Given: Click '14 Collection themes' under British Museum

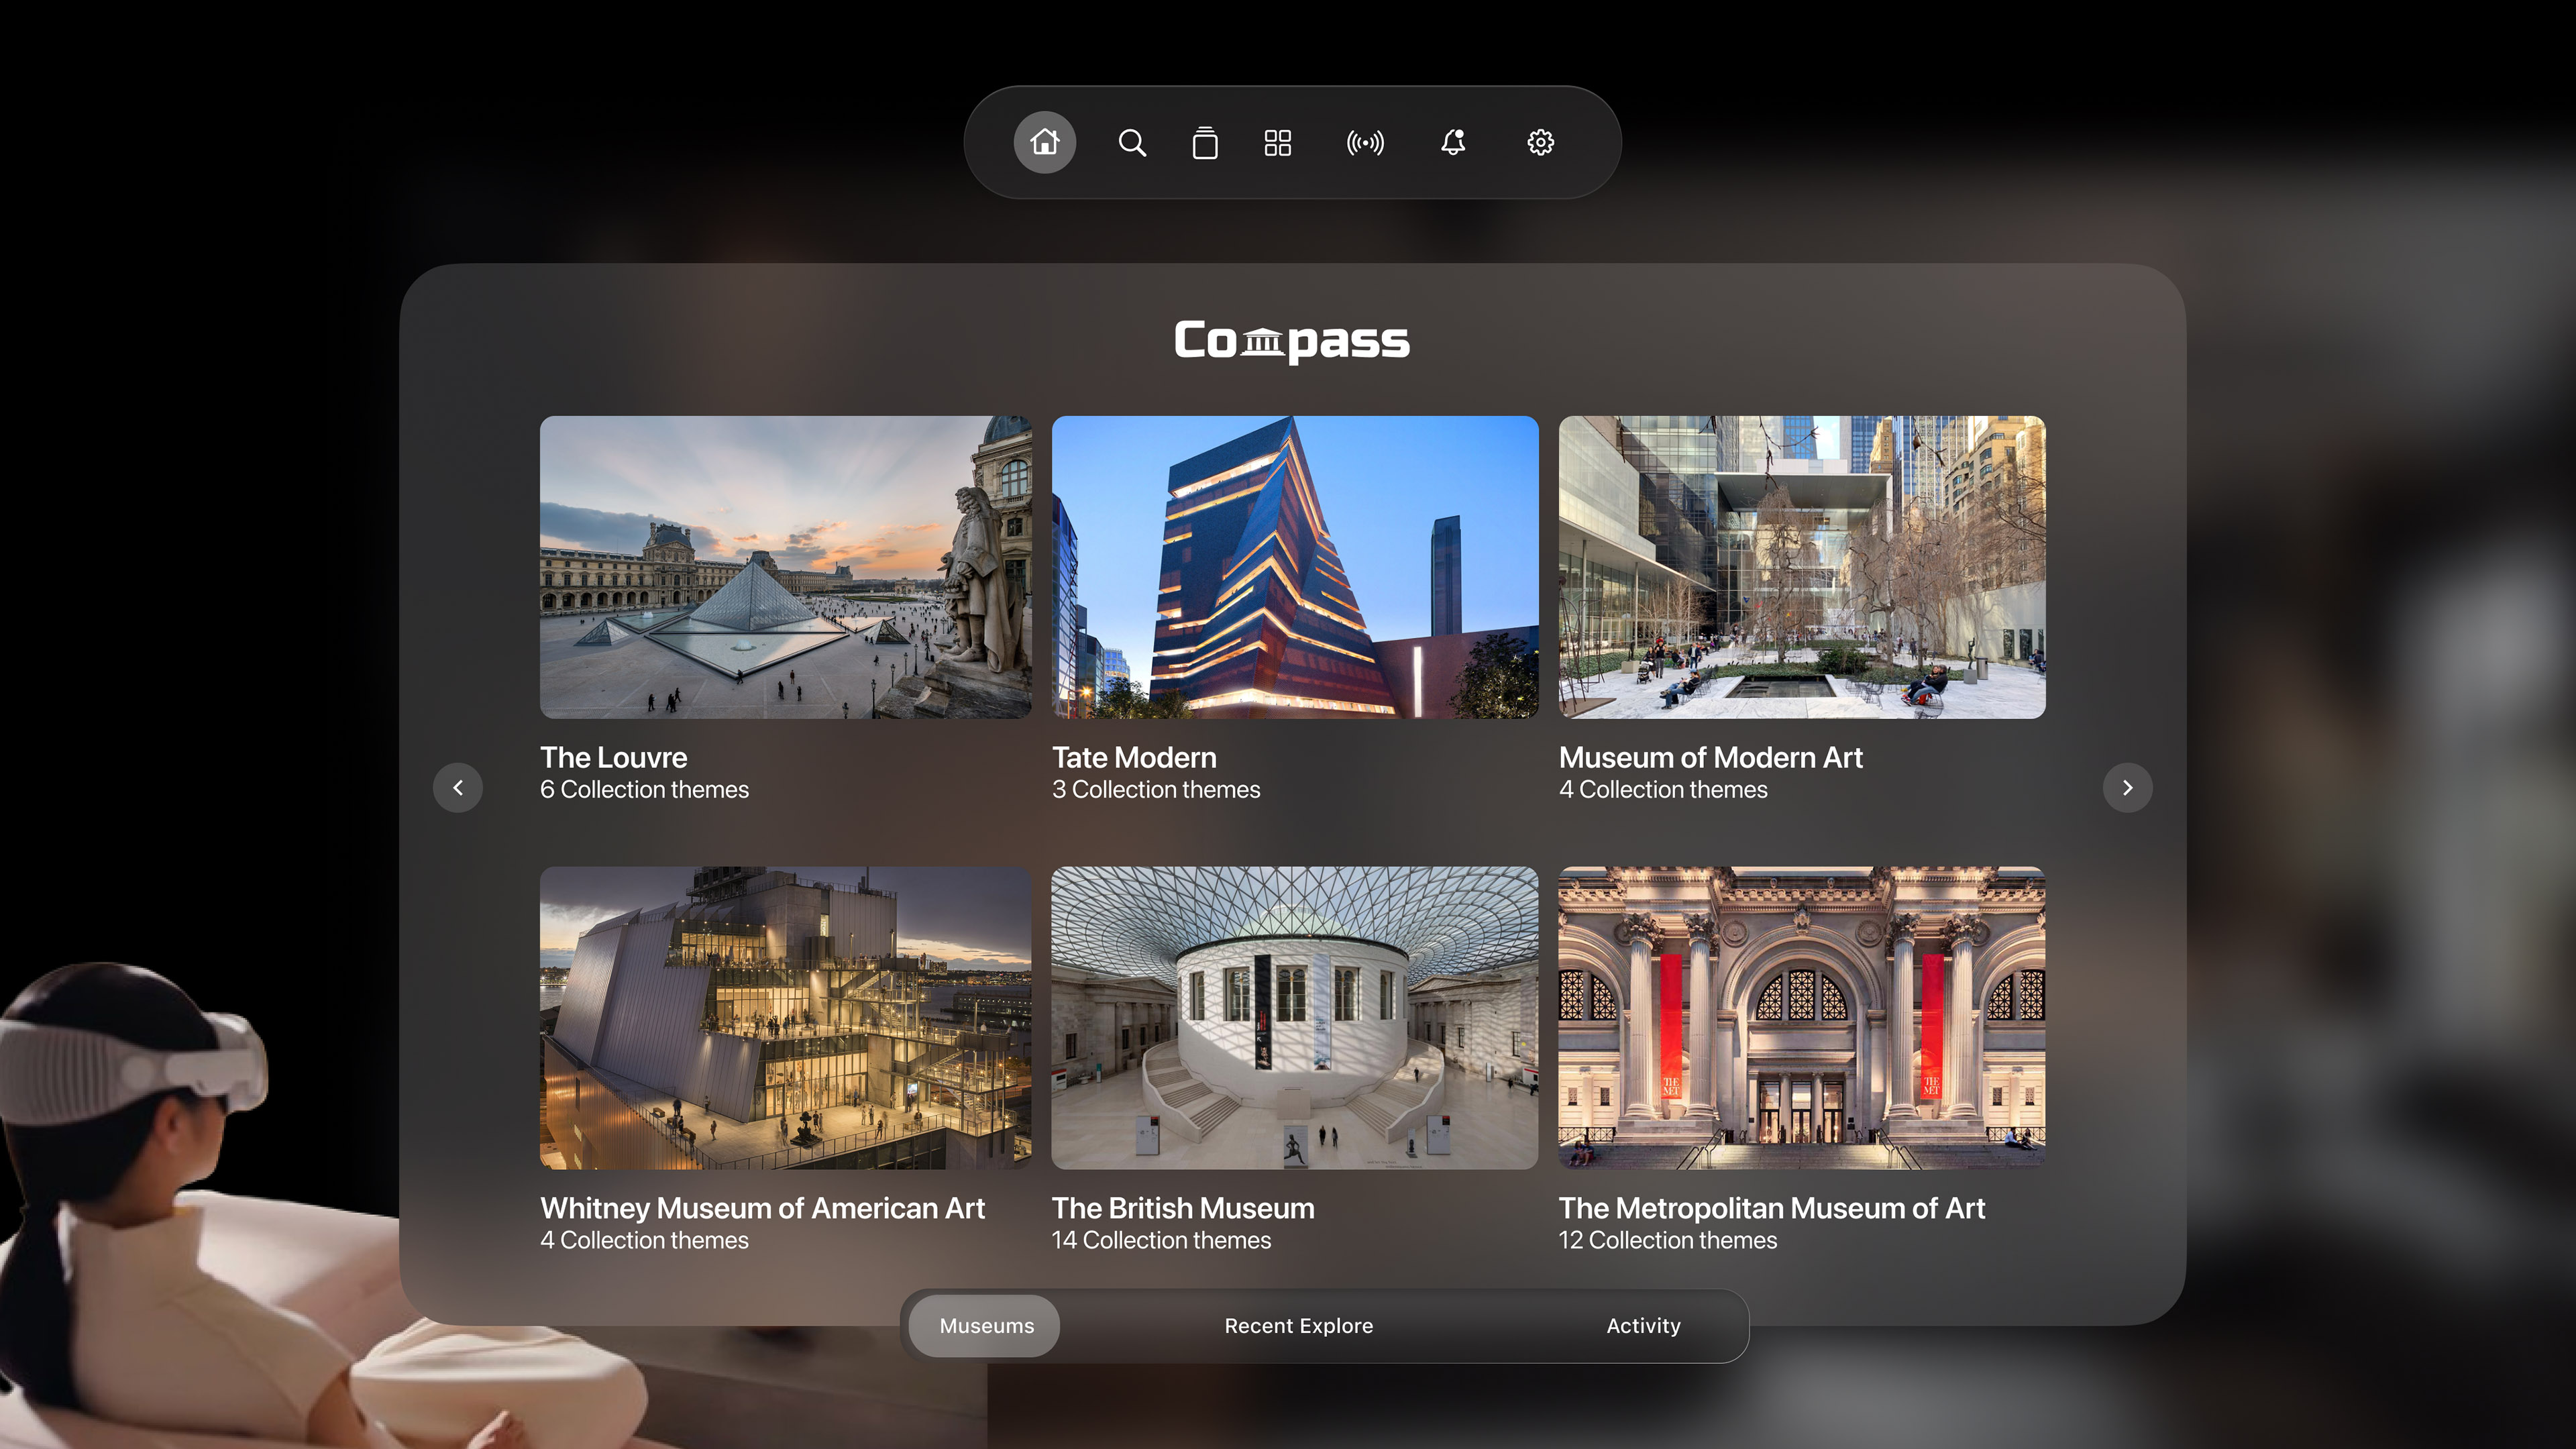Looking at the screenshot, I should (x=1161, y=1240).
